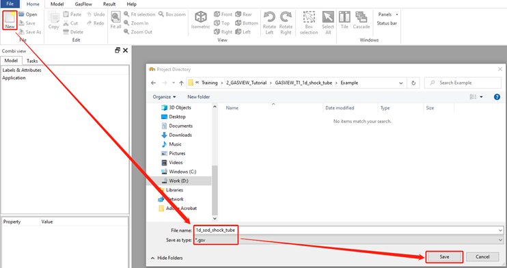Screen dimensions: 507x268
Task: Click the Save button
Action: pyautogui.click(x=444, y=256)
